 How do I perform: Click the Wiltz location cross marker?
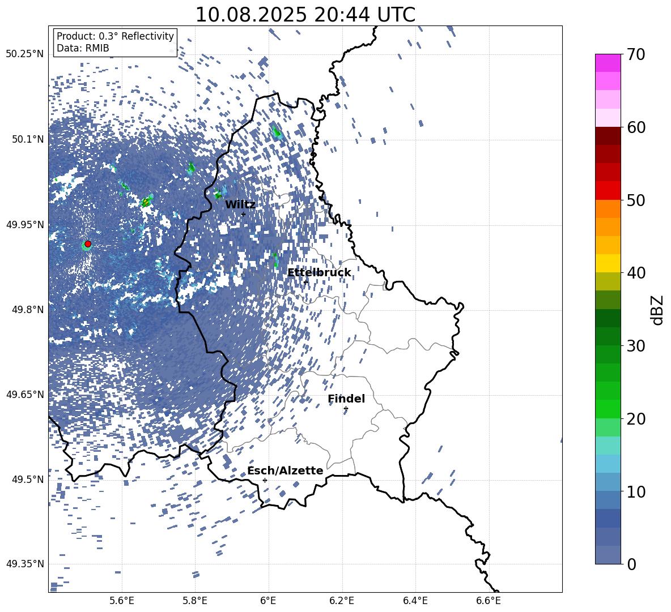pos(244,214)
